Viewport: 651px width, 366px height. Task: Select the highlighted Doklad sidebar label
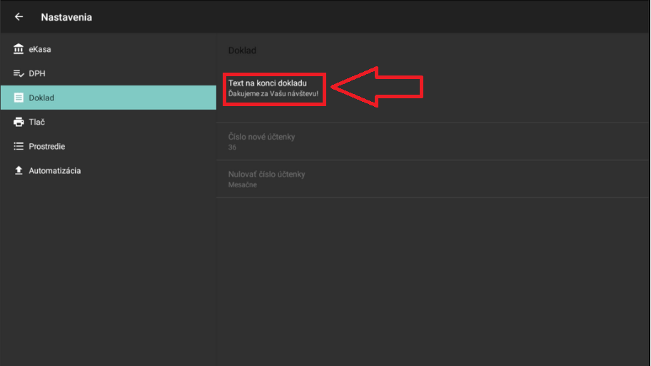pyautogui.click(x=41, y=98)
